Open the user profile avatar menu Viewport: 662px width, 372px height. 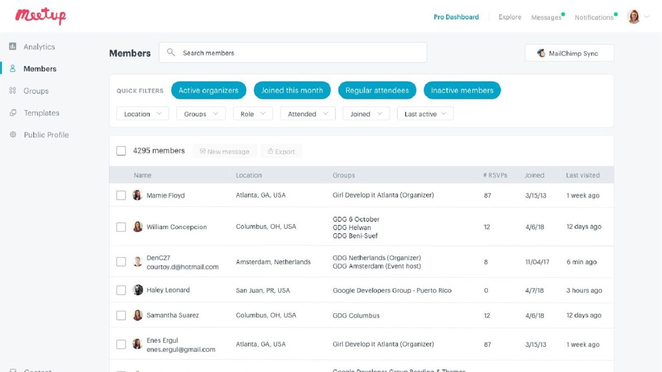point(634,17)
